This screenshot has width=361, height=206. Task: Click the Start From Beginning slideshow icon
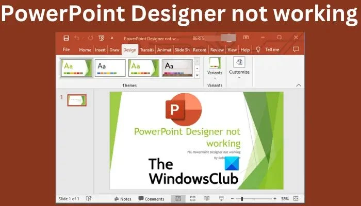click(100, 38)
